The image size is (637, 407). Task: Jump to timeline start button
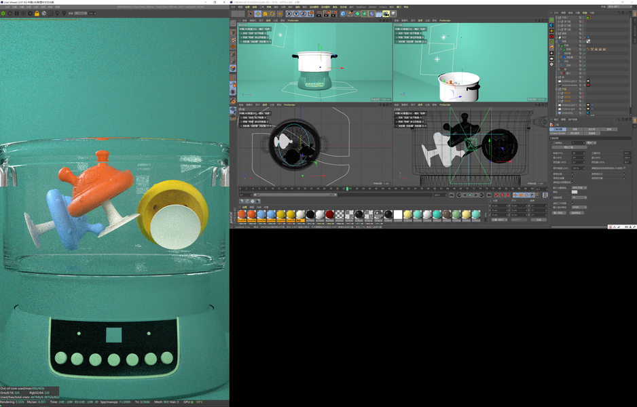452,195
